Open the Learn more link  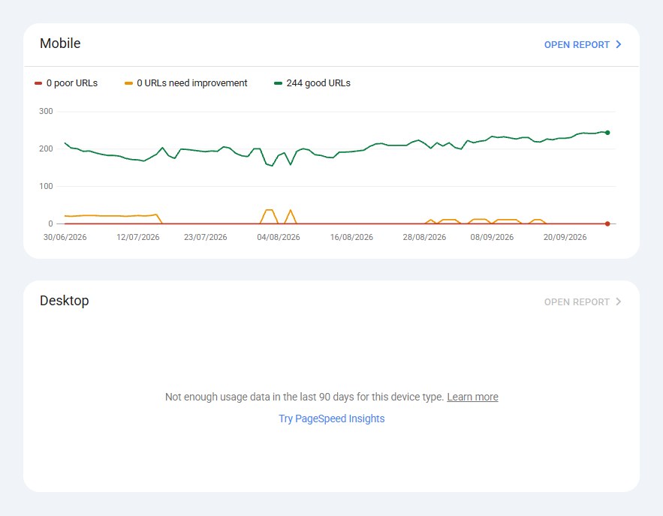[x=472, y=397]
